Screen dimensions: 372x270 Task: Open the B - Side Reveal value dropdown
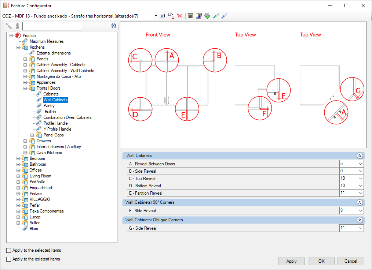point(360,171)
